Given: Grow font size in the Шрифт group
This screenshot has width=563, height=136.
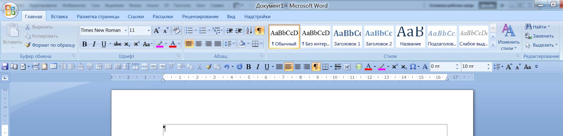Looking at the screenshot, I should pos(156,30).
